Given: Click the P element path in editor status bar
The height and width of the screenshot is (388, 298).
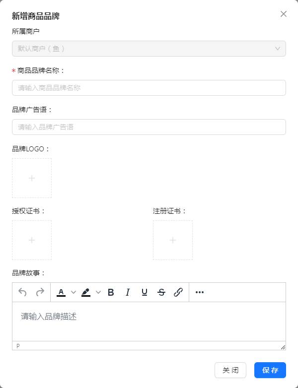Looking at the screenshot, I should pyautogui.click(x=18, y=346).
